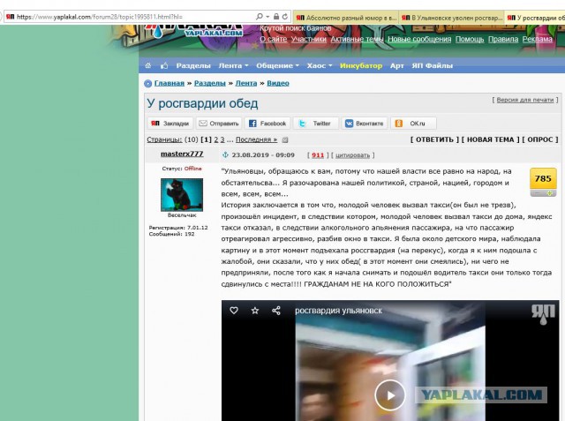Go to Лента breadcrumb link
565x421 pixels.
click(246, 83)
